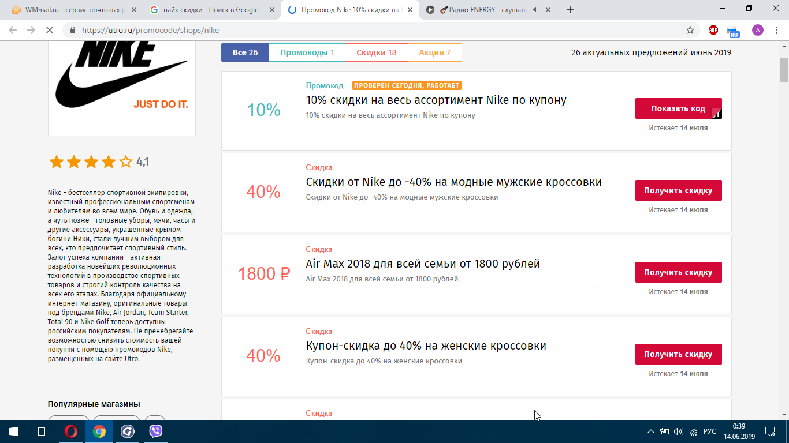The width and height of the screenshot is (789, 443).
Task: Click the Показать код button
Action: [x=678, y=108]
